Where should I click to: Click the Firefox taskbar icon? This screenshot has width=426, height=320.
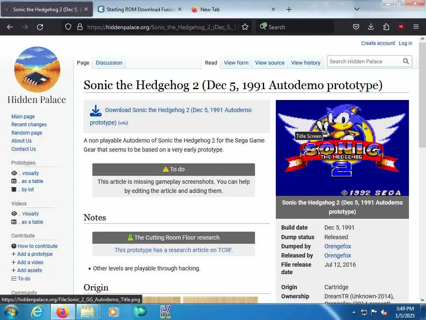(62, 312)
